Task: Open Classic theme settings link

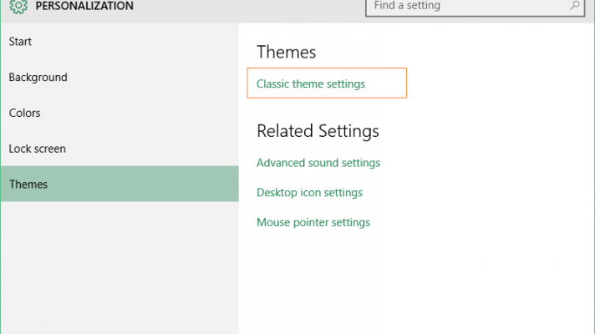Action: (x=311, y=83)
